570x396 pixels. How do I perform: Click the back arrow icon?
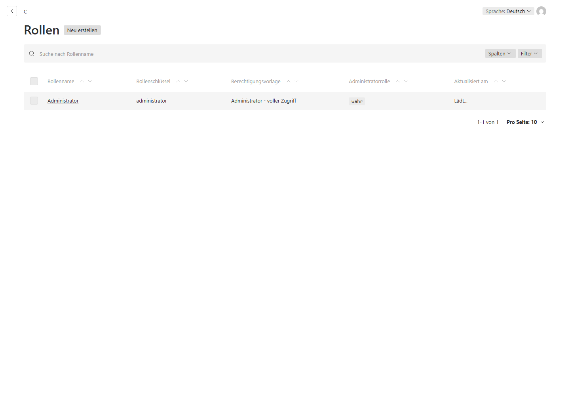click(x=12, y=11)
